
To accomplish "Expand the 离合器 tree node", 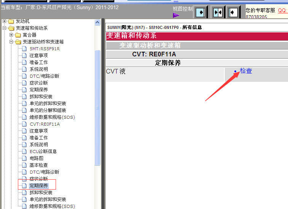I will tap(11, 35).
